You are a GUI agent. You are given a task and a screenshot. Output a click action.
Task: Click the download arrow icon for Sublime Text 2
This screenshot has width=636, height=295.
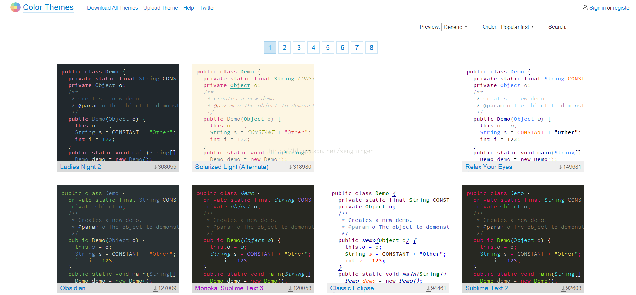pos(563,288)
